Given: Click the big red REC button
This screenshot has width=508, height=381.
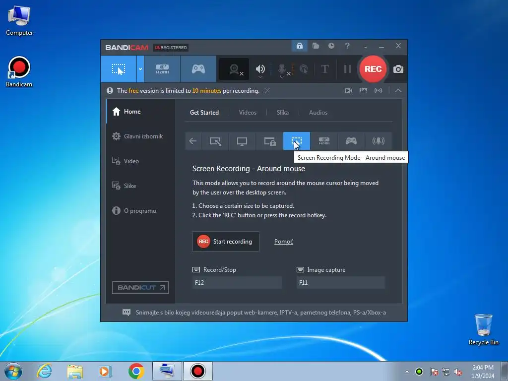Looking at the screenshot, I should pyautogui.click(x=373, y=69).
